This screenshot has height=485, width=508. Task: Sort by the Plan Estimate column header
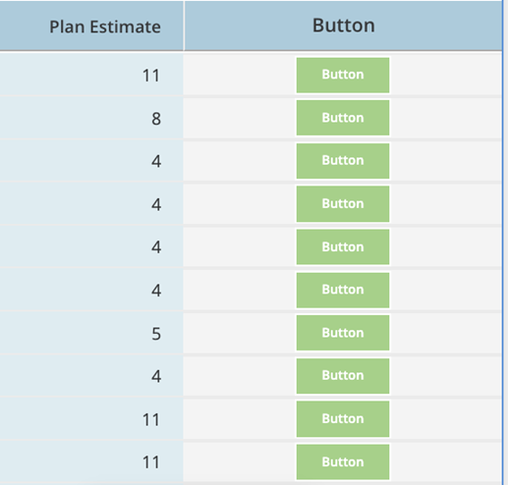105,27
